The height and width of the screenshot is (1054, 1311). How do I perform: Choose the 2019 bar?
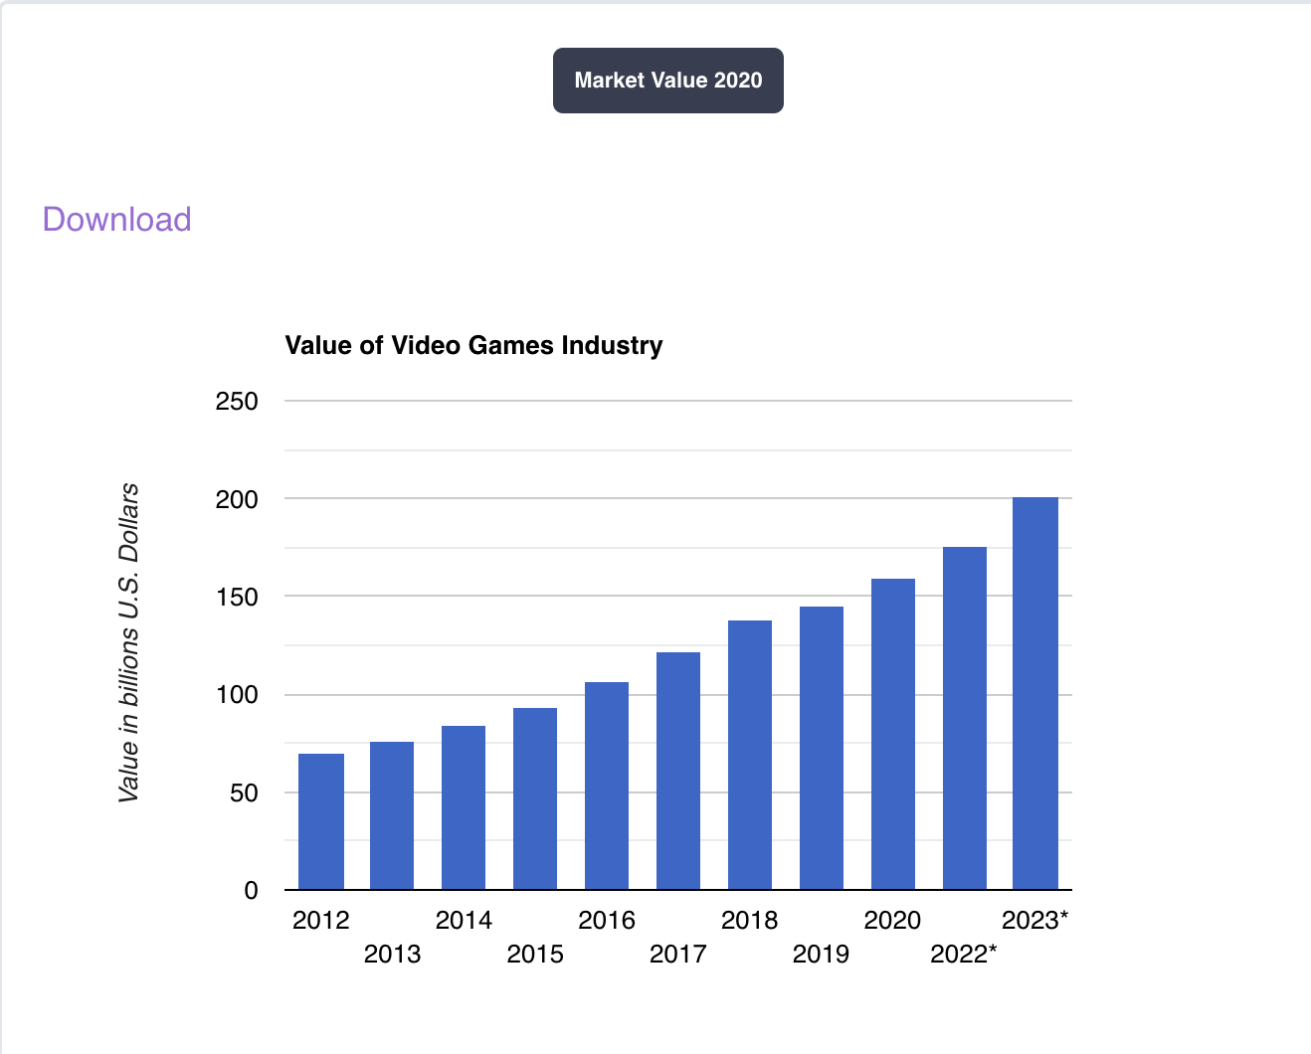pyautogui.click(x=822, y=748)
